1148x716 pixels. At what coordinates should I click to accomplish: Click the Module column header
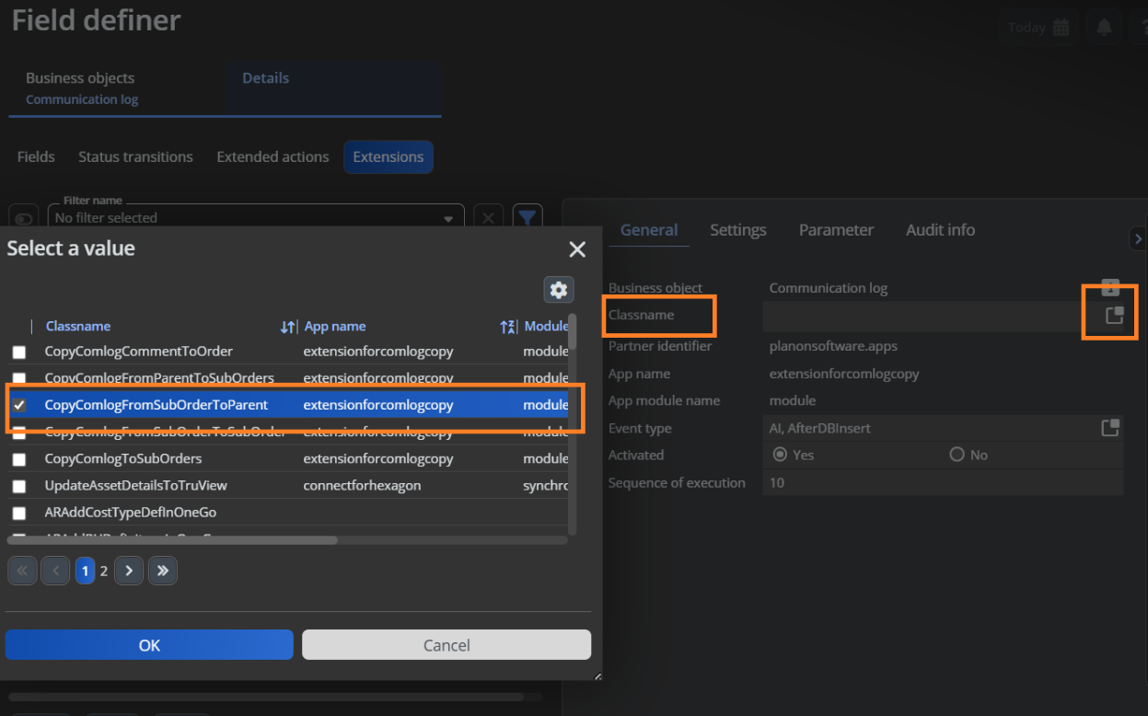[546, 326]
